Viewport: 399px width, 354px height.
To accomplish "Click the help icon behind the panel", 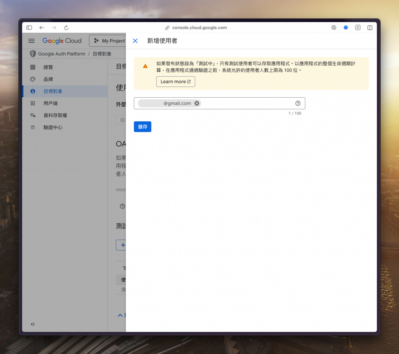I will point(122,206).
